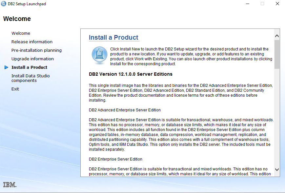Image resolution: width=285 pixels, height=193 pixels.
Task: Click the install product package icon
Action: (99, 54)
